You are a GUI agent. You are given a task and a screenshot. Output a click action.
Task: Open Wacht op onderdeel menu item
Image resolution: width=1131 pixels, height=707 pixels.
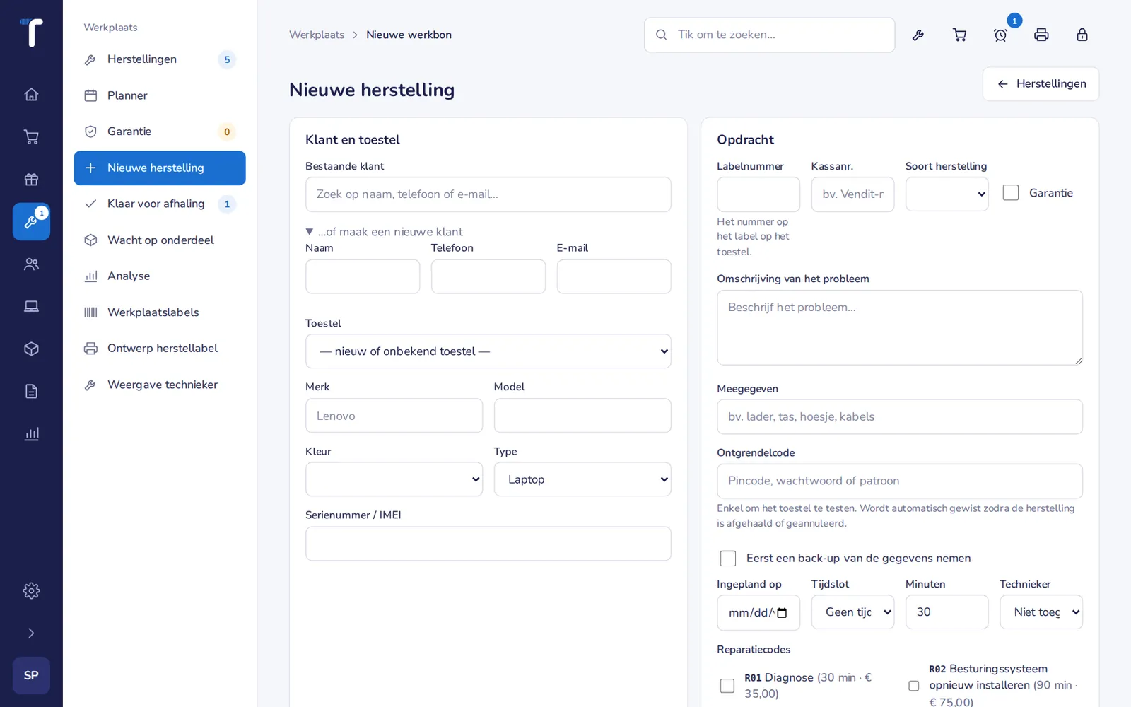tap(160, 240)
